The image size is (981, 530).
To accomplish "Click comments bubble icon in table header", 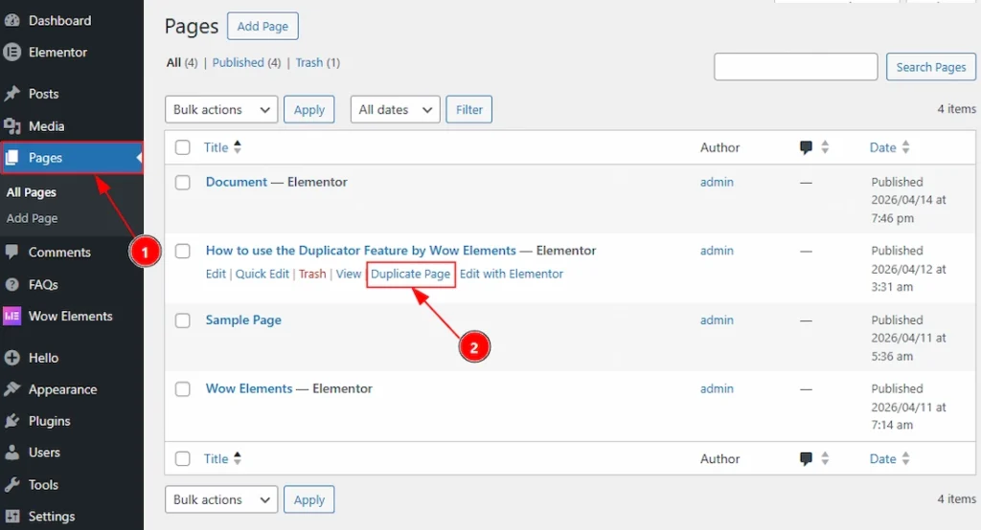I will 806,147.
